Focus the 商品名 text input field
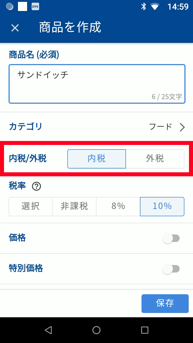 pos(97,84)
